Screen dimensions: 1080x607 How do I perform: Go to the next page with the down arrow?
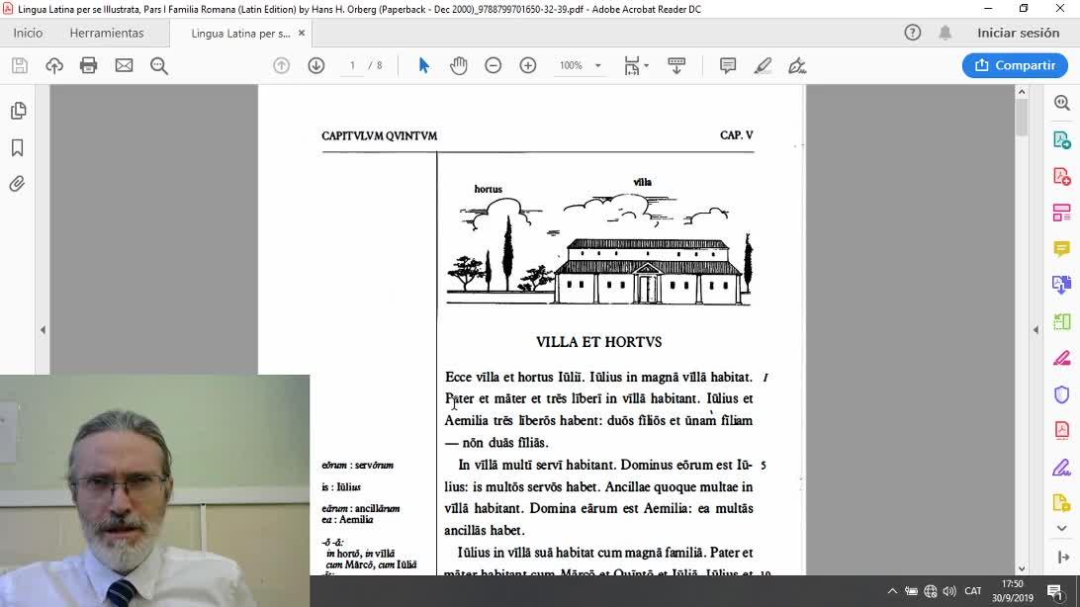click(x=316, y=65)
